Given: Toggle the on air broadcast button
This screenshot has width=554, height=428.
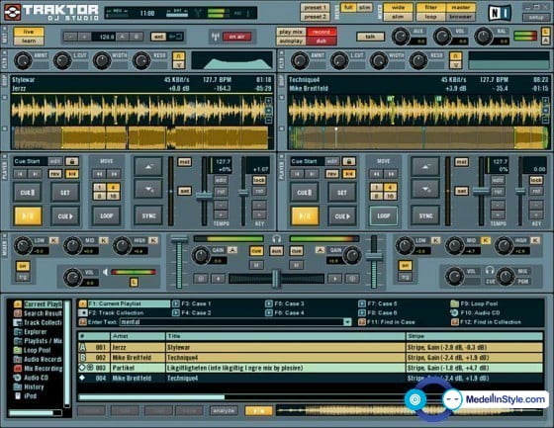Looking at the screenshot, I should click(236, 37).
